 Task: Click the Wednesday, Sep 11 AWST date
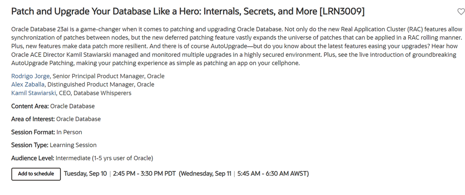(207, 174)
